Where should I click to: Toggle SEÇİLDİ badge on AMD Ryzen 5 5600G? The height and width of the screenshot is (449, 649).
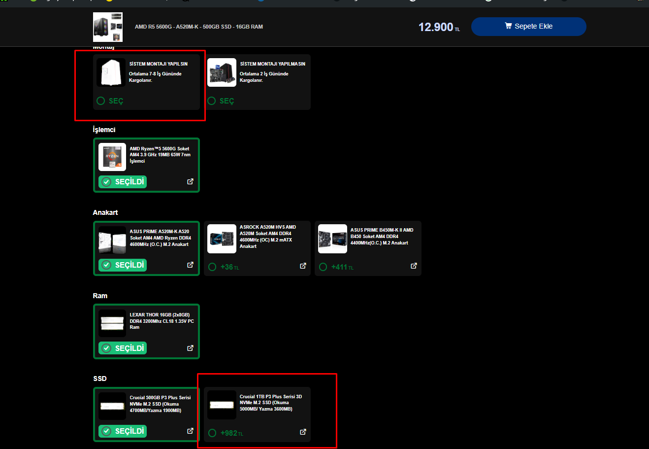pos(123,182)
